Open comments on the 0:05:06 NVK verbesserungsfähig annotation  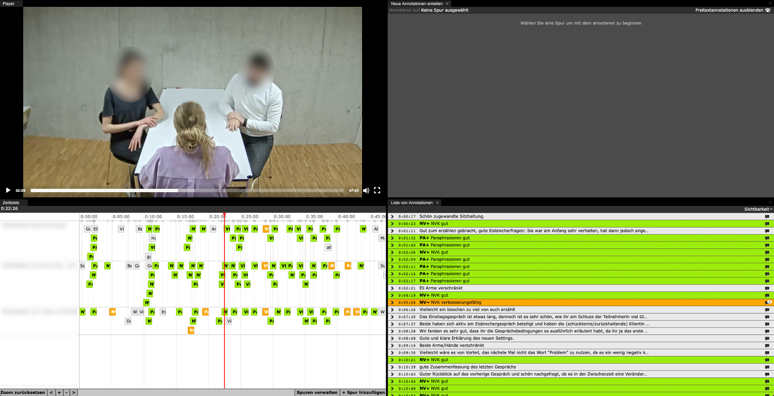(x=767, y=303)
